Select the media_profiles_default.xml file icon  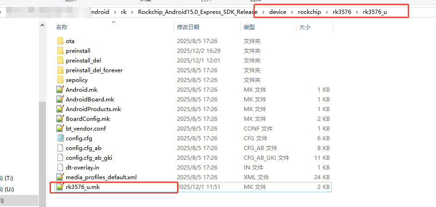[60, 177]
